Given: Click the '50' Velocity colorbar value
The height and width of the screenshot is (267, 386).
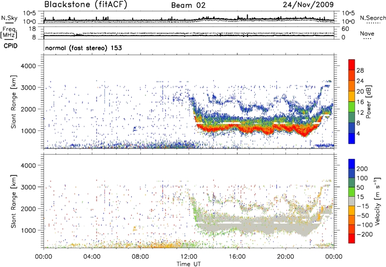Looking at the screenshot, I should tap(360, 187).
